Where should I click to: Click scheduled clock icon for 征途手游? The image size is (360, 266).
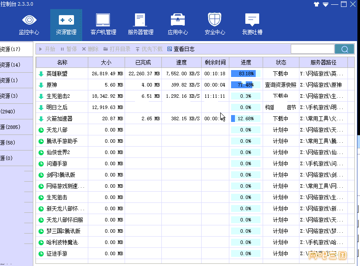click(x=41, y=254)
